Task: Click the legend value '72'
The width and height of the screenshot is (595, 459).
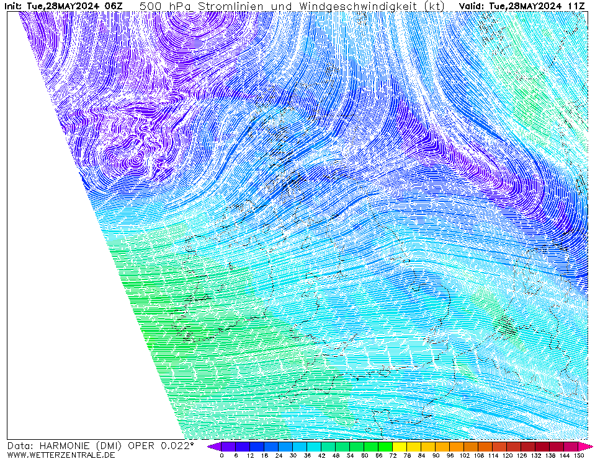Action: [393, 455]
